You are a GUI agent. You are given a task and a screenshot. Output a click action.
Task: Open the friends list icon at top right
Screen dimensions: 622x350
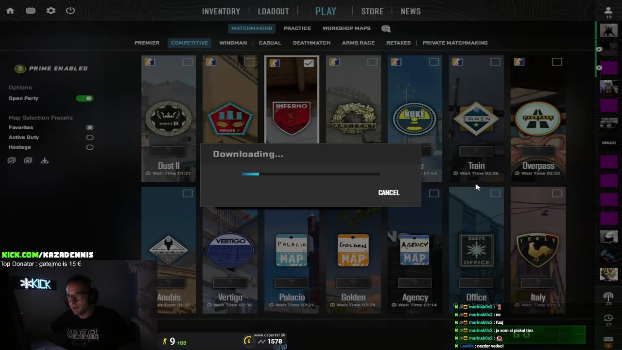pyautogui.click(x=608, y=10)
